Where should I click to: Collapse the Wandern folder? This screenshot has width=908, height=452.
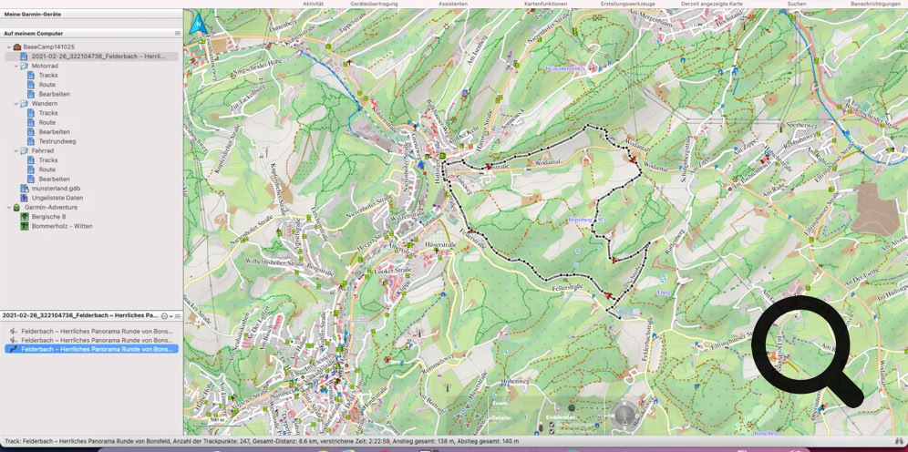pos(15,104)
